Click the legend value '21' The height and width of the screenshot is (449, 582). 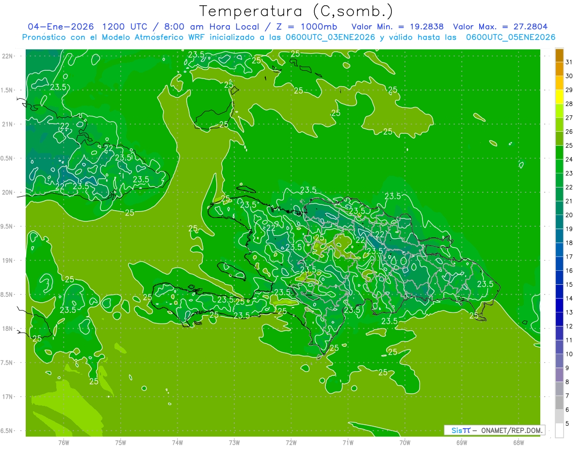click(x=569, y=201)
